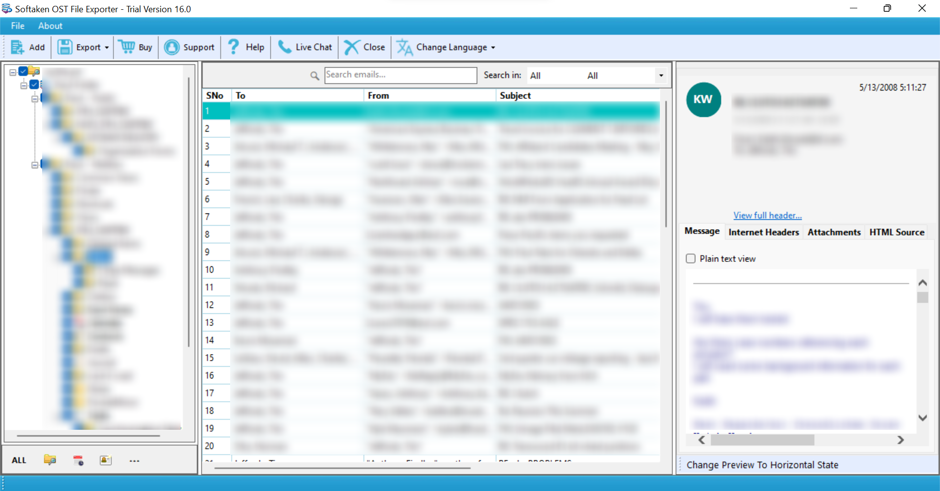Click the Change Language translate icon
940x491 pixels.
(x=404, y=47)
